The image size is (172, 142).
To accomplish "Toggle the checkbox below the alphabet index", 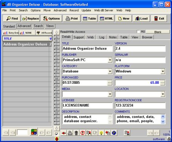I will [57, 134].
